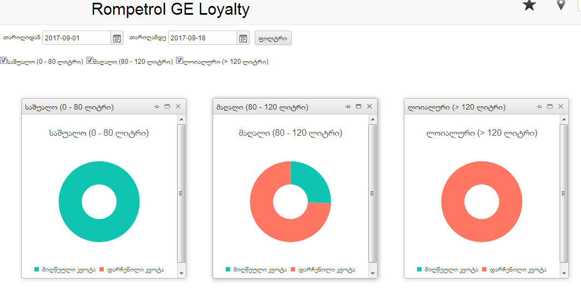The width and height of the screenshot is (581, 290).
Task: Click the ლოიალური (> 120 ლიტრი) panel title bar text
Action: (x=456, y=107)
